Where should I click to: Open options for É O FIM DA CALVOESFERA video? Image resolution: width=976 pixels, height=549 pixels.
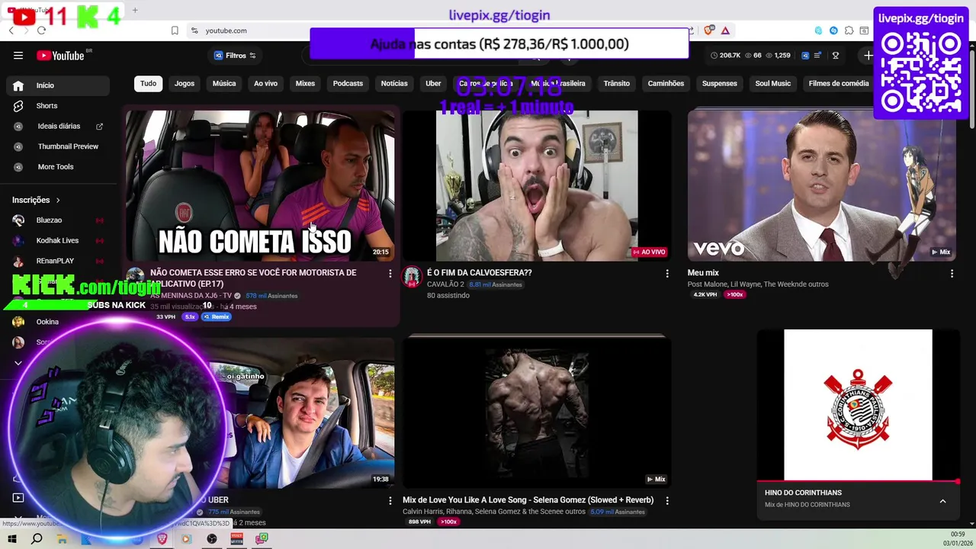pyautogui.click(x=667, y=273)
